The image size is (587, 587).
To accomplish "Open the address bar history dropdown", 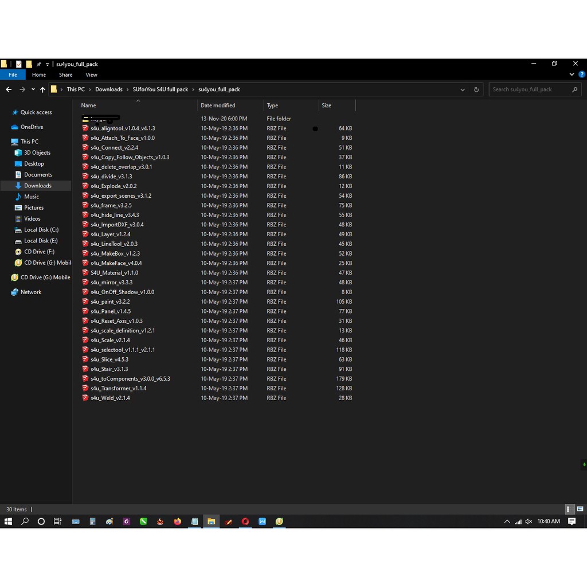I will (463, 89).
